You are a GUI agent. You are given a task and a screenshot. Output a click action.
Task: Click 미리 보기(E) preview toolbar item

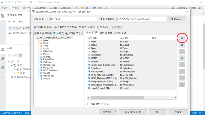coord(87,27)
